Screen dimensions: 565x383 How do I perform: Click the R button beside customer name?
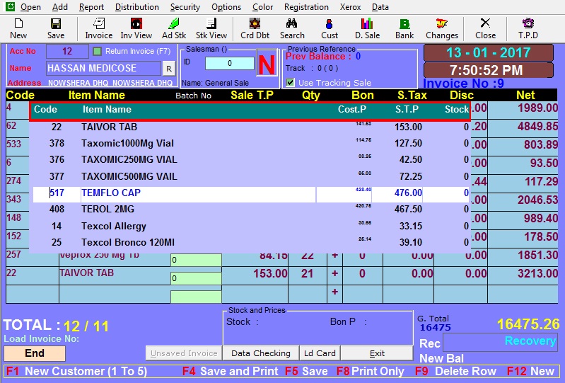point(169,69)
